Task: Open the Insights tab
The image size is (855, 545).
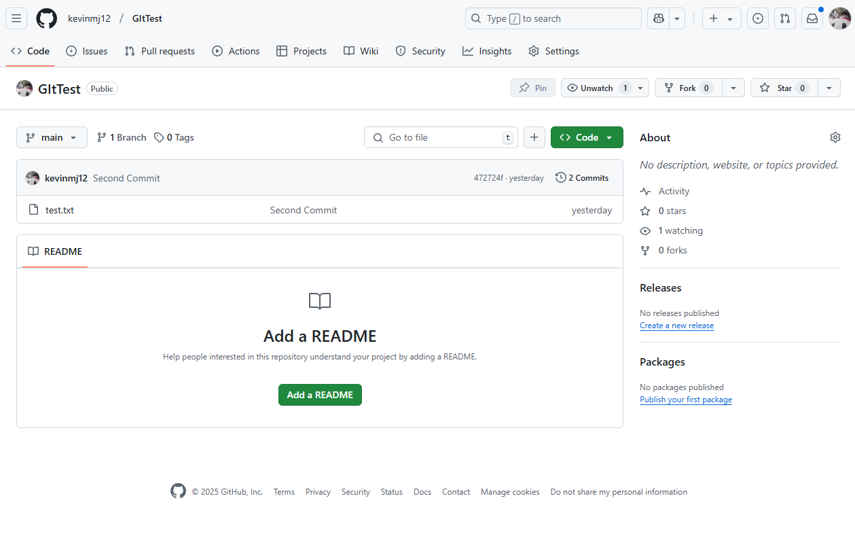Action: pyautogui.click(x=487, y=51)
